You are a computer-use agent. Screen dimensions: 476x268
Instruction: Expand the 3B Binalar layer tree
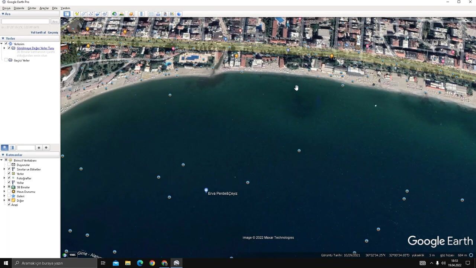coord(4,187)
